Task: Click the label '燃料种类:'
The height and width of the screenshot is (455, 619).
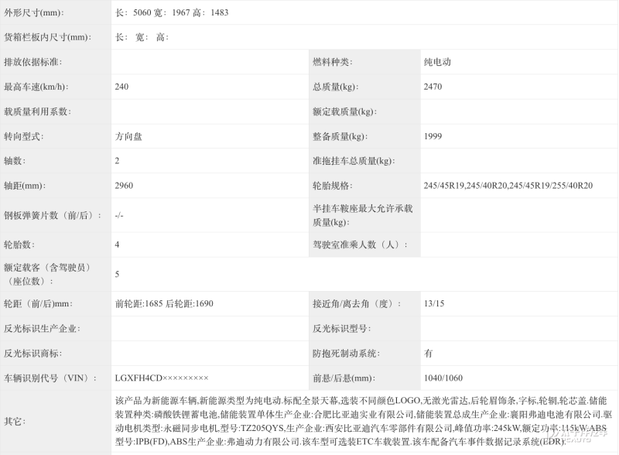Action: click(333, 62)
